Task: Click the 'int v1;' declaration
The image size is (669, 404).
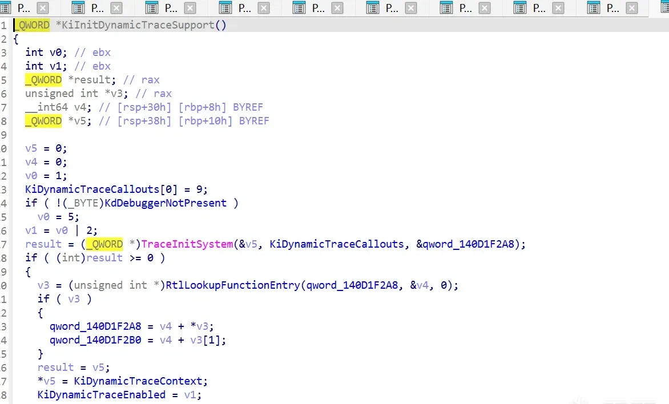Action: 46,66
